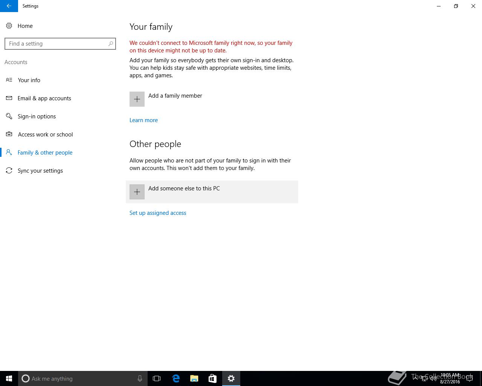The image size is (482, 386).
Task: Open Your info section
Action: (x=29, y=80)
